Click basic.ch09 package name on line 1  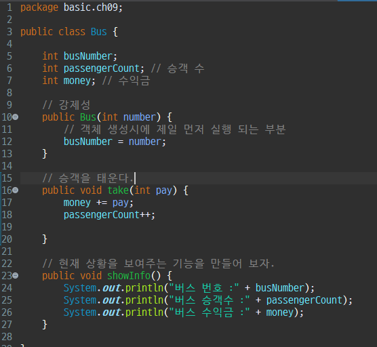[91, 7]
